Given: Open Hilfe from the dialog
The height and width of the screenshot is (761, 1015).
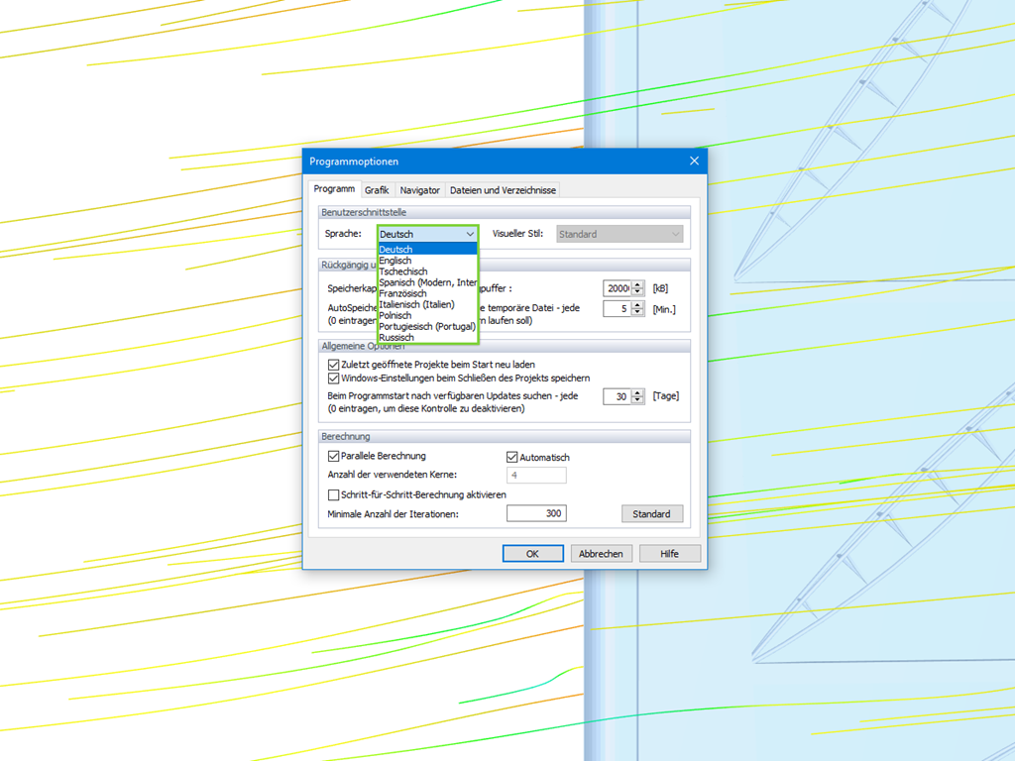Looking at the screenshot, I should click(669, 553).
